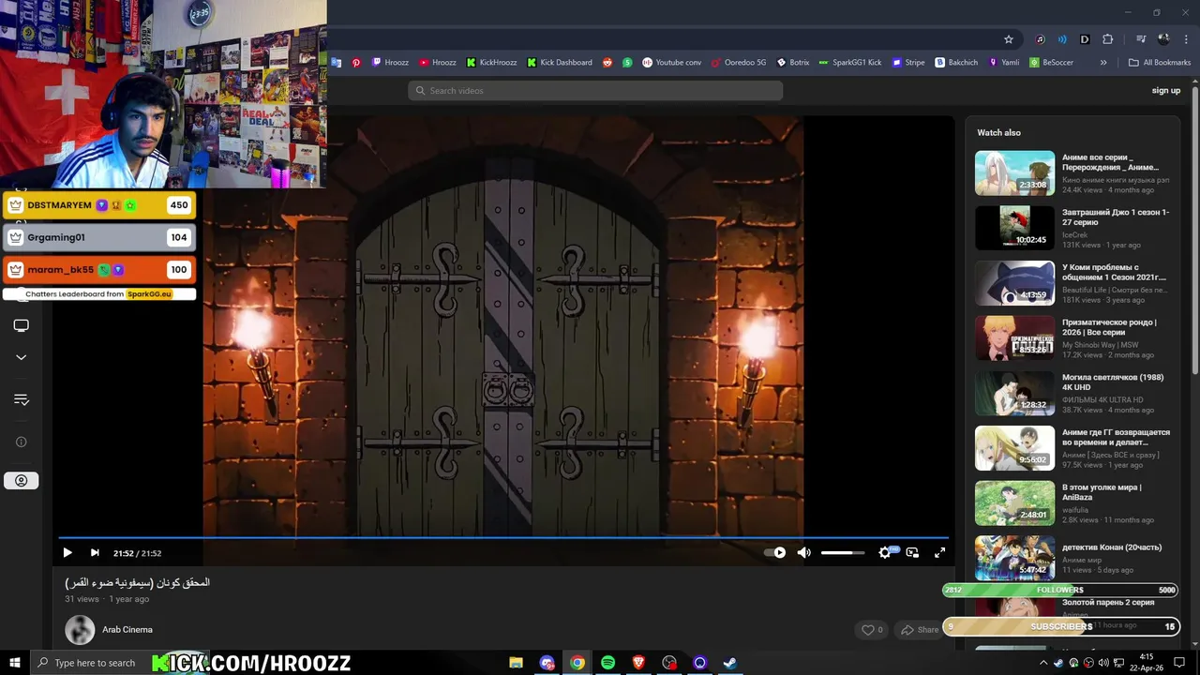
Task: Open the D extension icon in toolbar
Action: click(x=1085, y=39)
